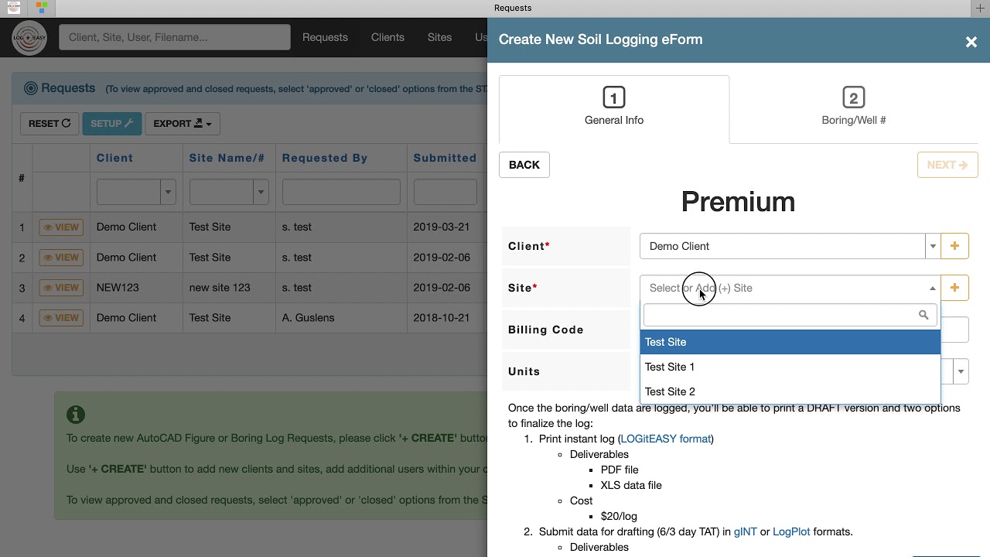Click the Submitted filter input

tap(445, 192)
